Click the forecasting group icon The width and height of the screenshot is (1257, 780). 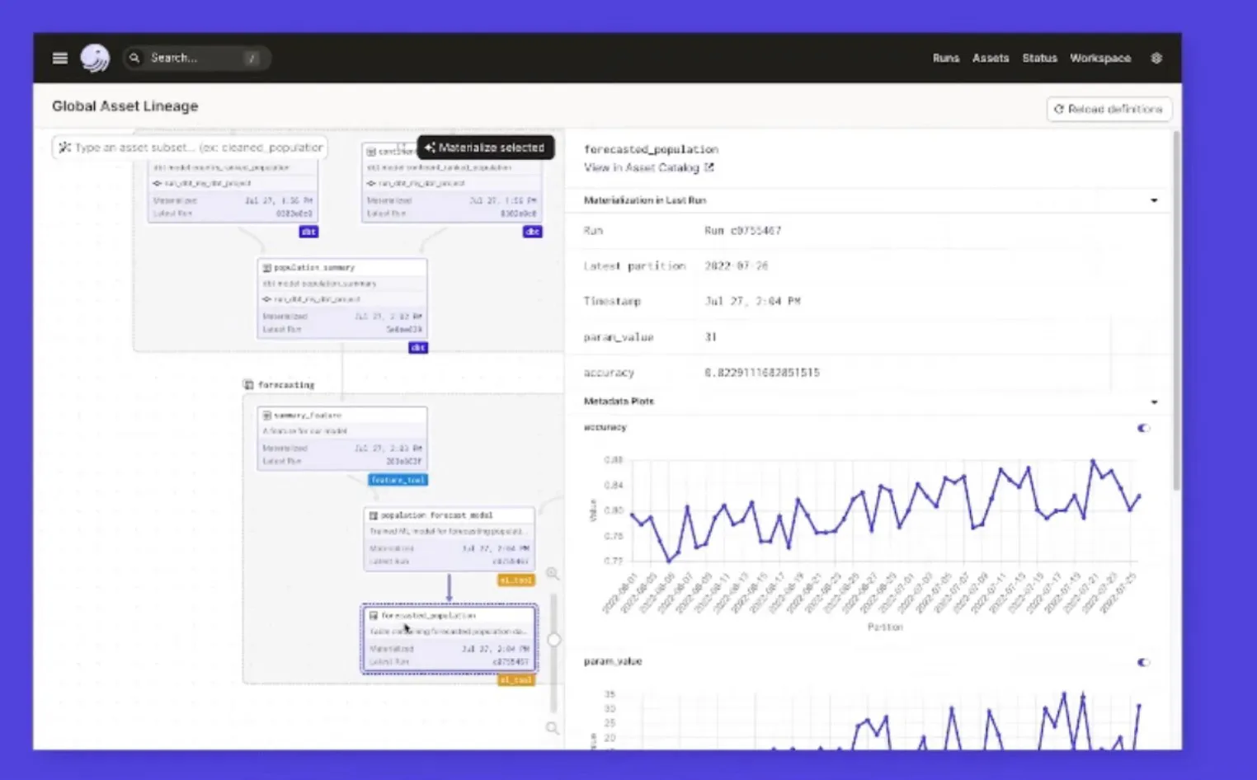point(248,385)
